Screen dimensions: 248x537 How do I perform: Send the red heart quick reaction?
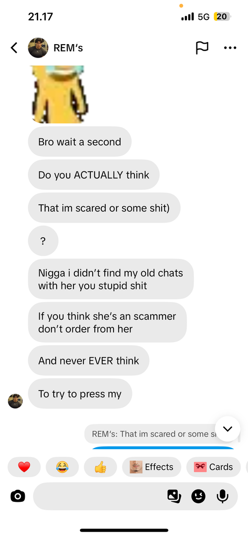24,467
